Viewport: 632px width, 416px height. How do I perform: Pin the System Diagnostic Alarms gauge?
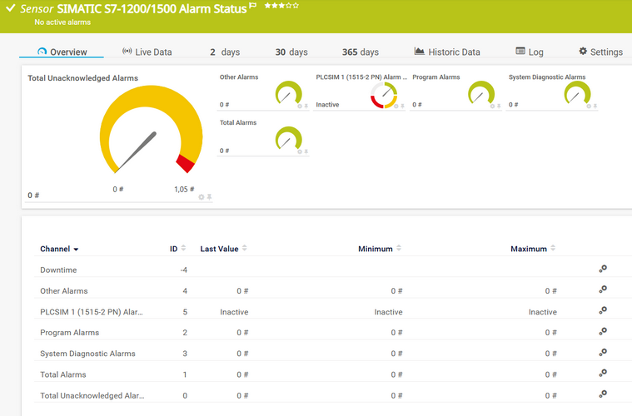[595, 106]
